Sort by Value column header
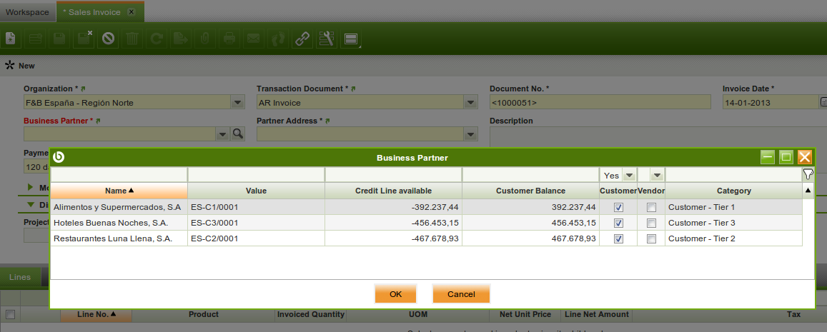Viewport: 827px width, 332px height. tap(257, 191)
